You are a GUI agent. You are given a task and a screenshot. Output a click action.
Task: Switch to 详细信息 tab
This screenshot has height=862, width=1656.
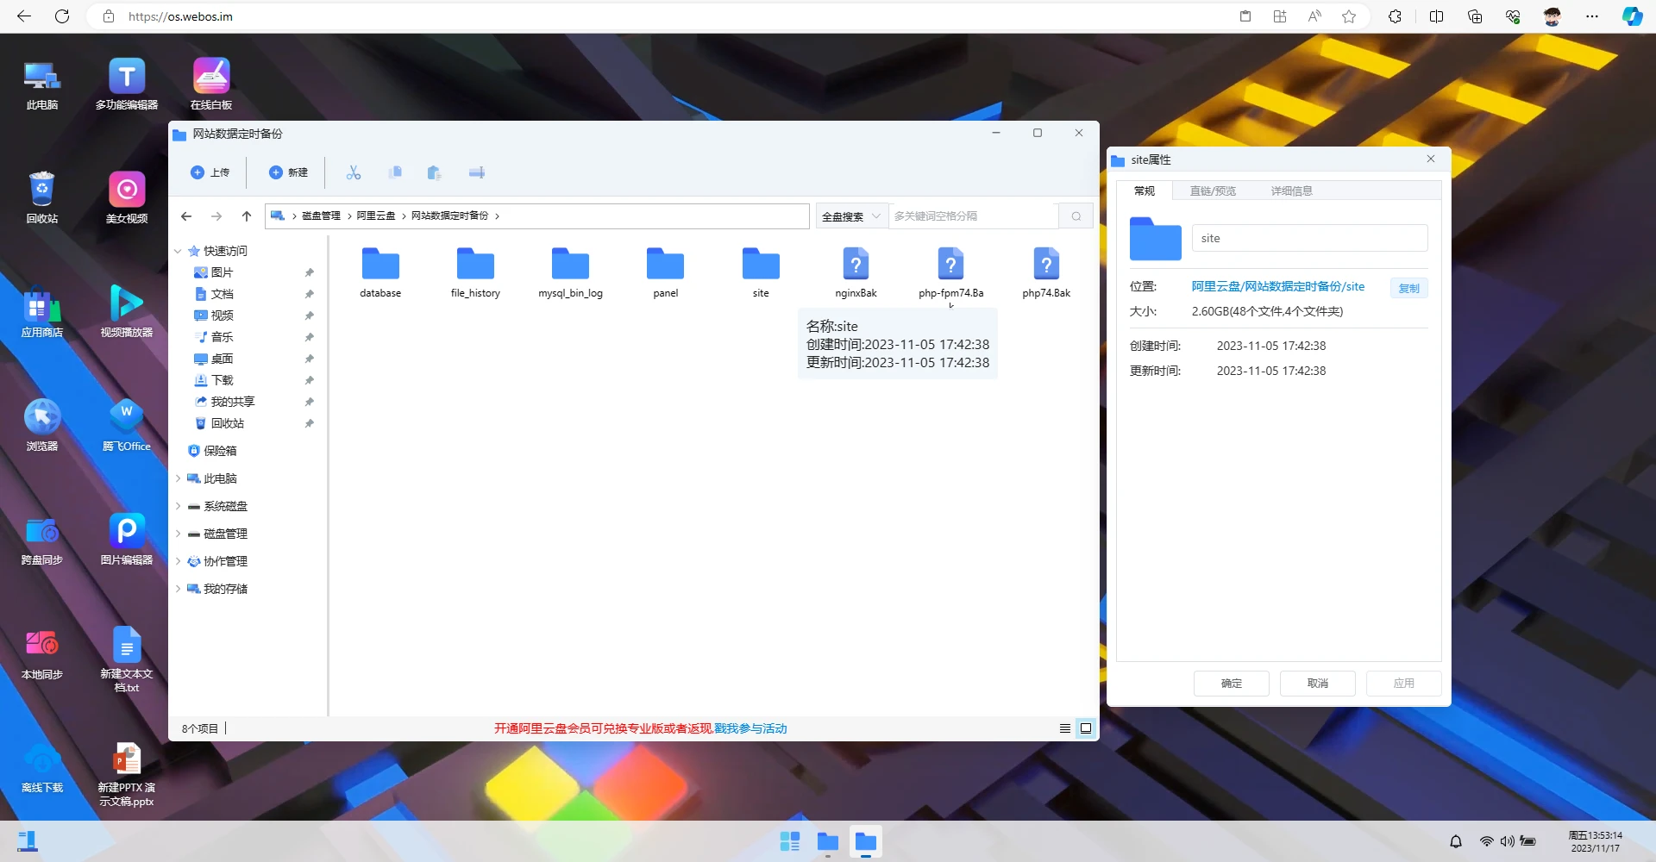tap(1291, 191)
